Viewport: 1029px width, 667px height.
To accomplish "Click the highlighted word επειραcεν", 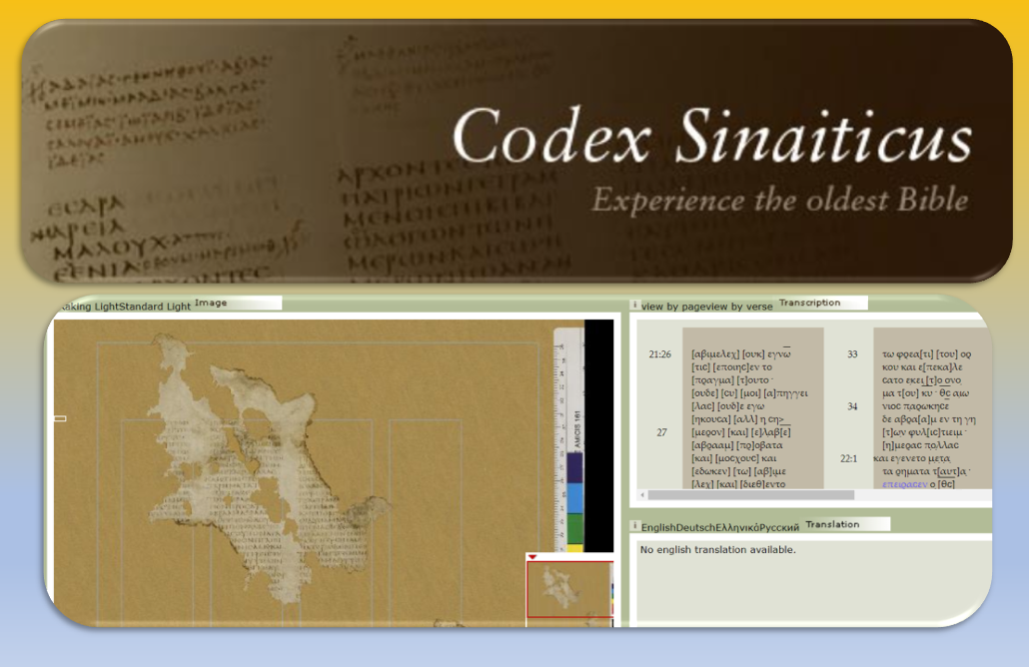I will (x=904, y=484).
